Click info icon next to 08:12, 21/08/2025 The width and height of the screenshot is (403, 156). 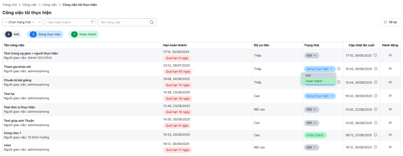376,135
